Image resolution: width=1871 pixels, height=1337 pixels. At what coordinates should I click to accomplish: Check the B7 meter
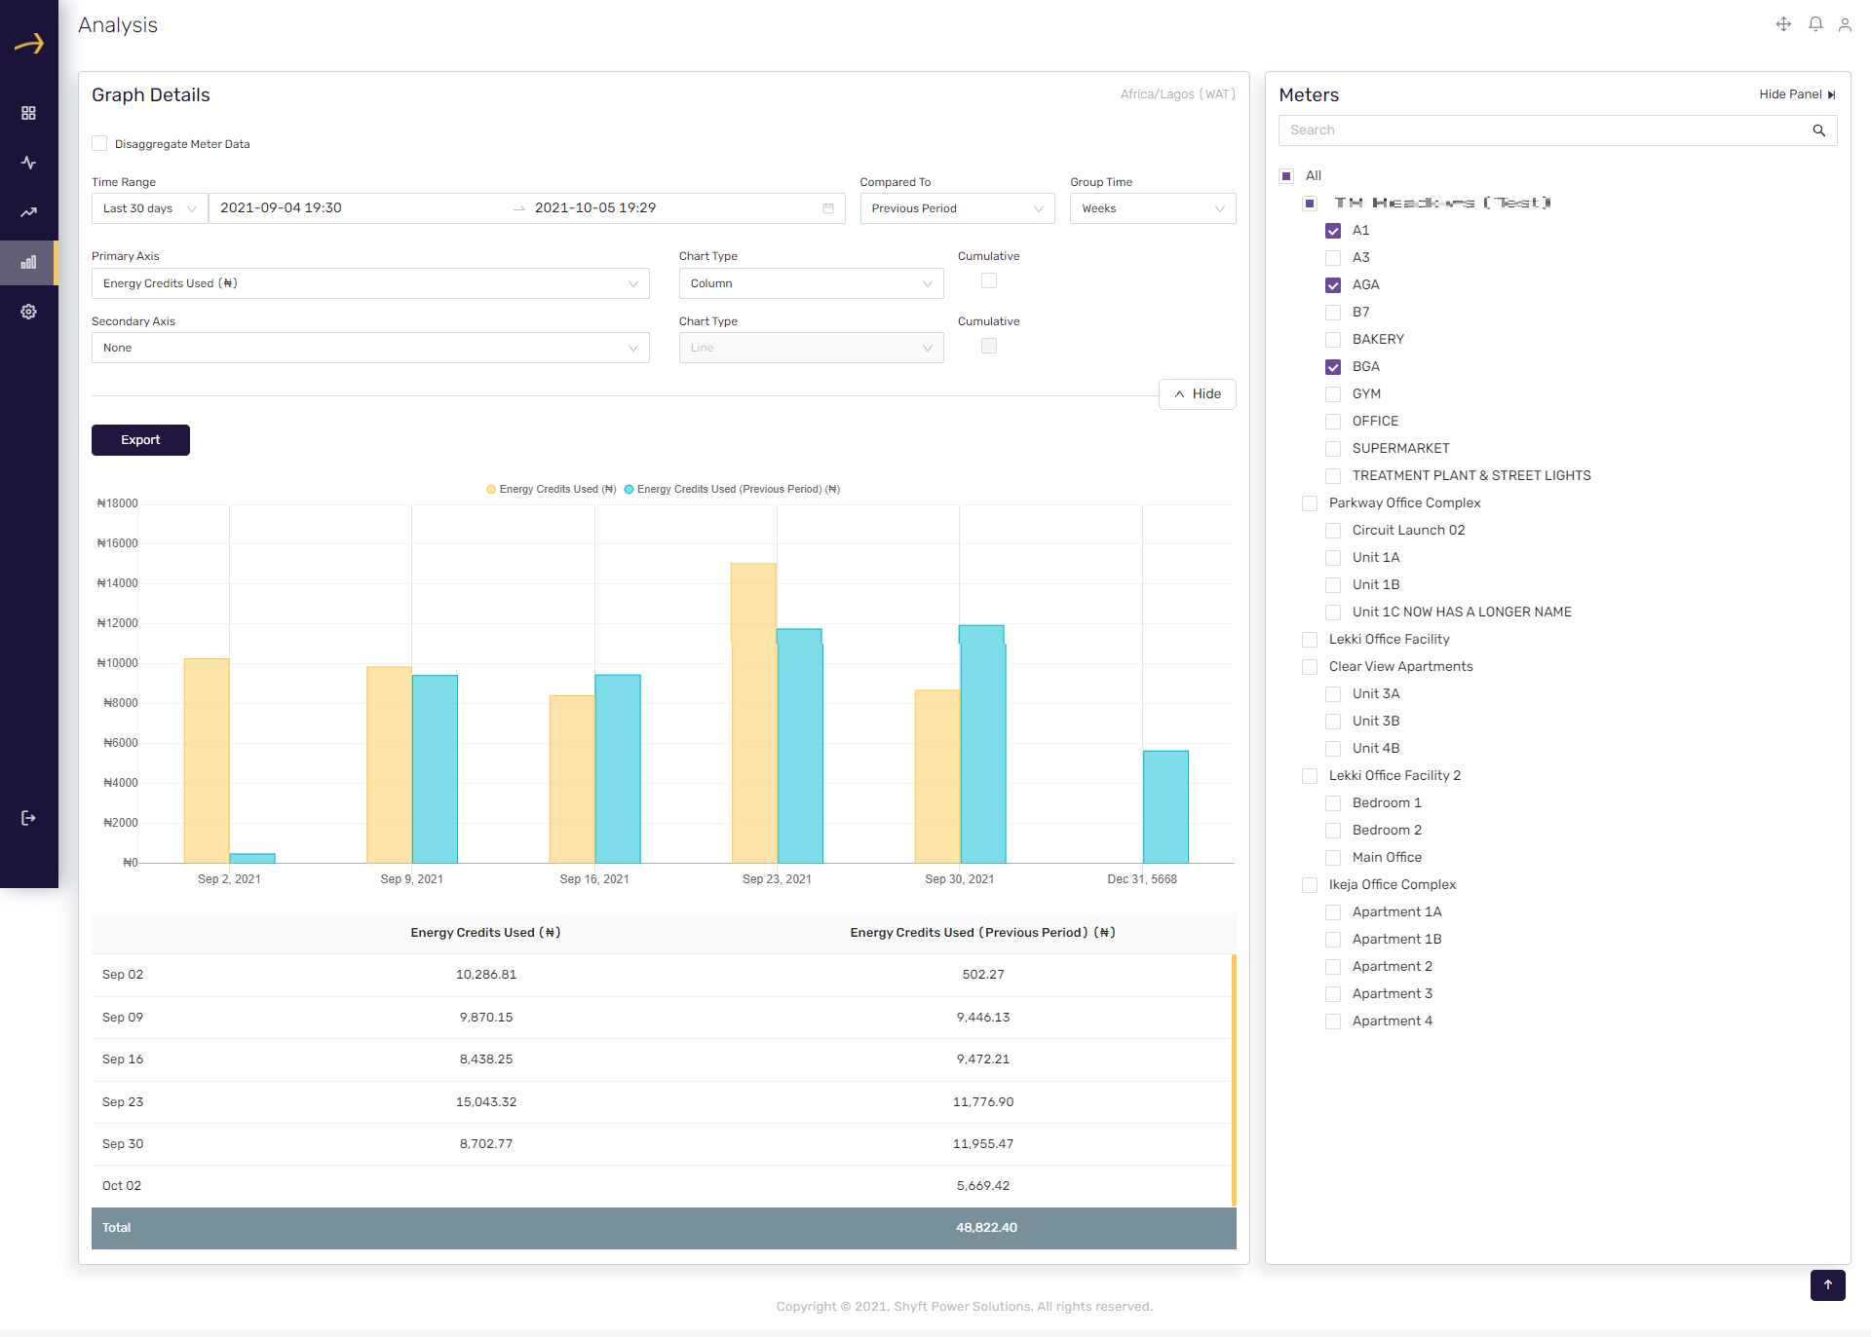pyautogui.click(x=1333, y=313)
